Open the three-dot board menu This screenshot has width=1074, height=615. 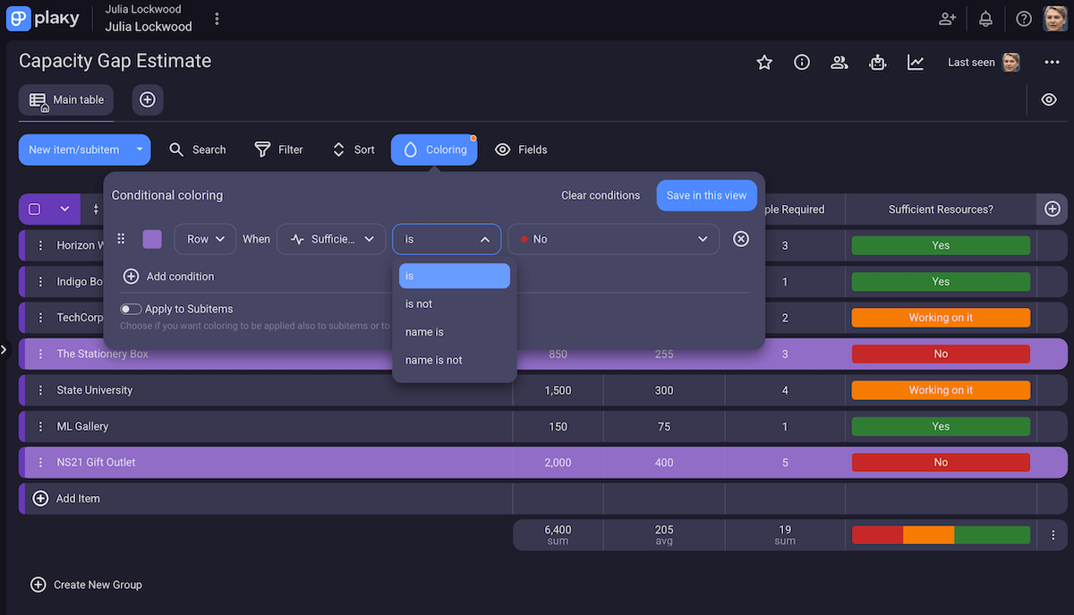click(1053, 62)
